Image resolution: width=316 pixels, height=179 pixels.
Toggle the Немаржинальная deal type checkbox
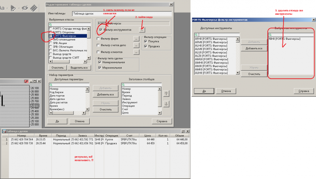click(100, 62)
